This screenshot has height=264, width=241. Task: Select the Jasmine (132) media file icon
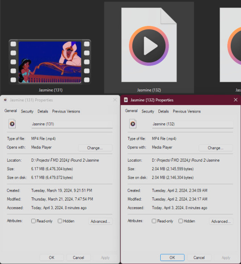coord(149,45)
